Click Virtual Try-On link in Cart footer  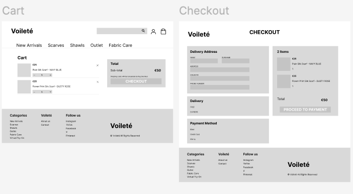click(x=17, y=138)
